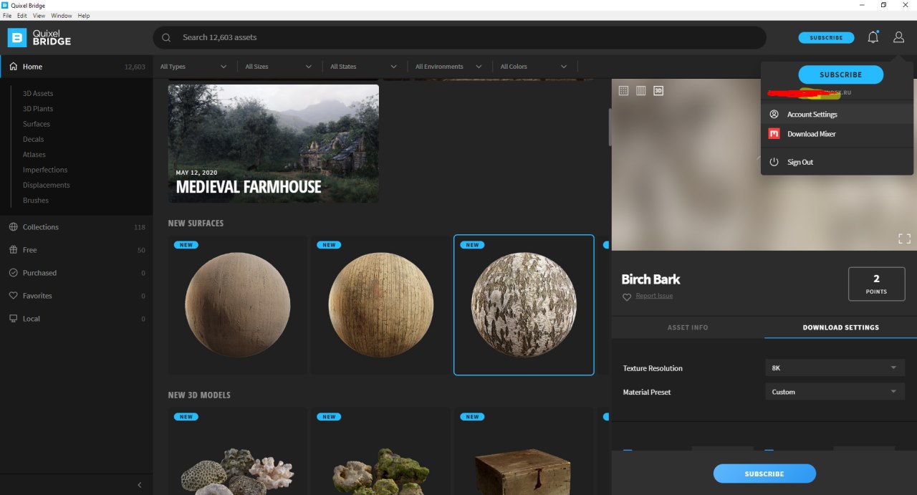This screenshot has width=917, height=495.
Task: Open the coral pieces 3D model
Action: click(237, 451)
